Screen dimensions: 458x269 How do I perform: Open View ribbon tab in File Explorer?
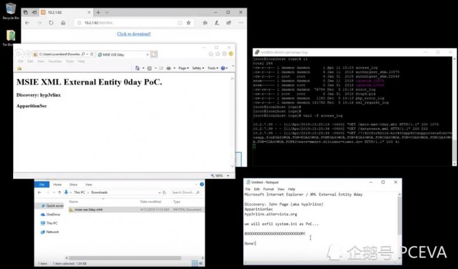(89, 184)
